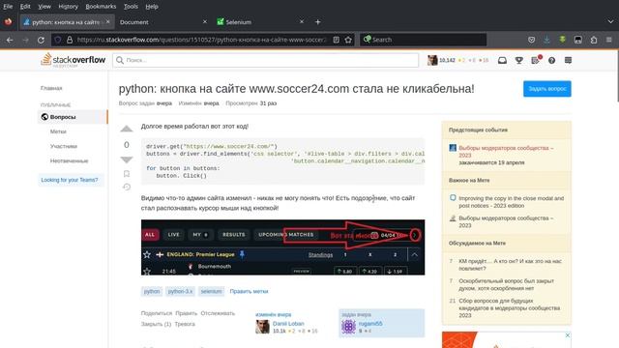Open the File menu
619x348 pixels.
pos(8,7)
